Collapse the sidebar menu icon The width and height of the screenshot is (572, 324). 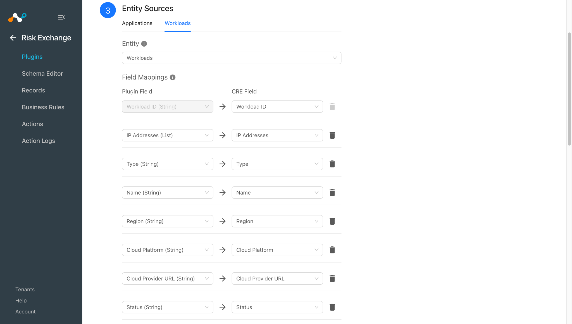(61, 17)
